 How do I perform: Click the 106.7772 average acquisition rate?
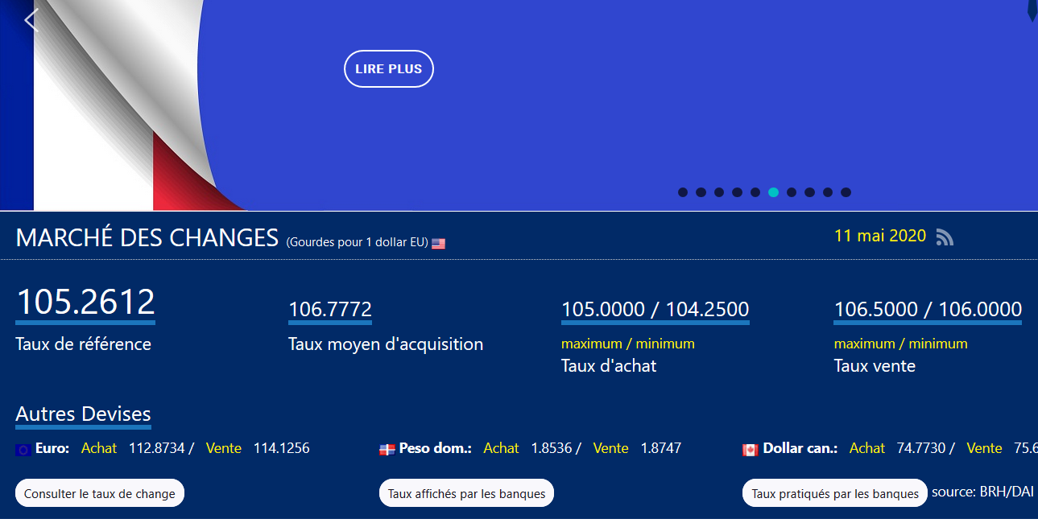330,309
